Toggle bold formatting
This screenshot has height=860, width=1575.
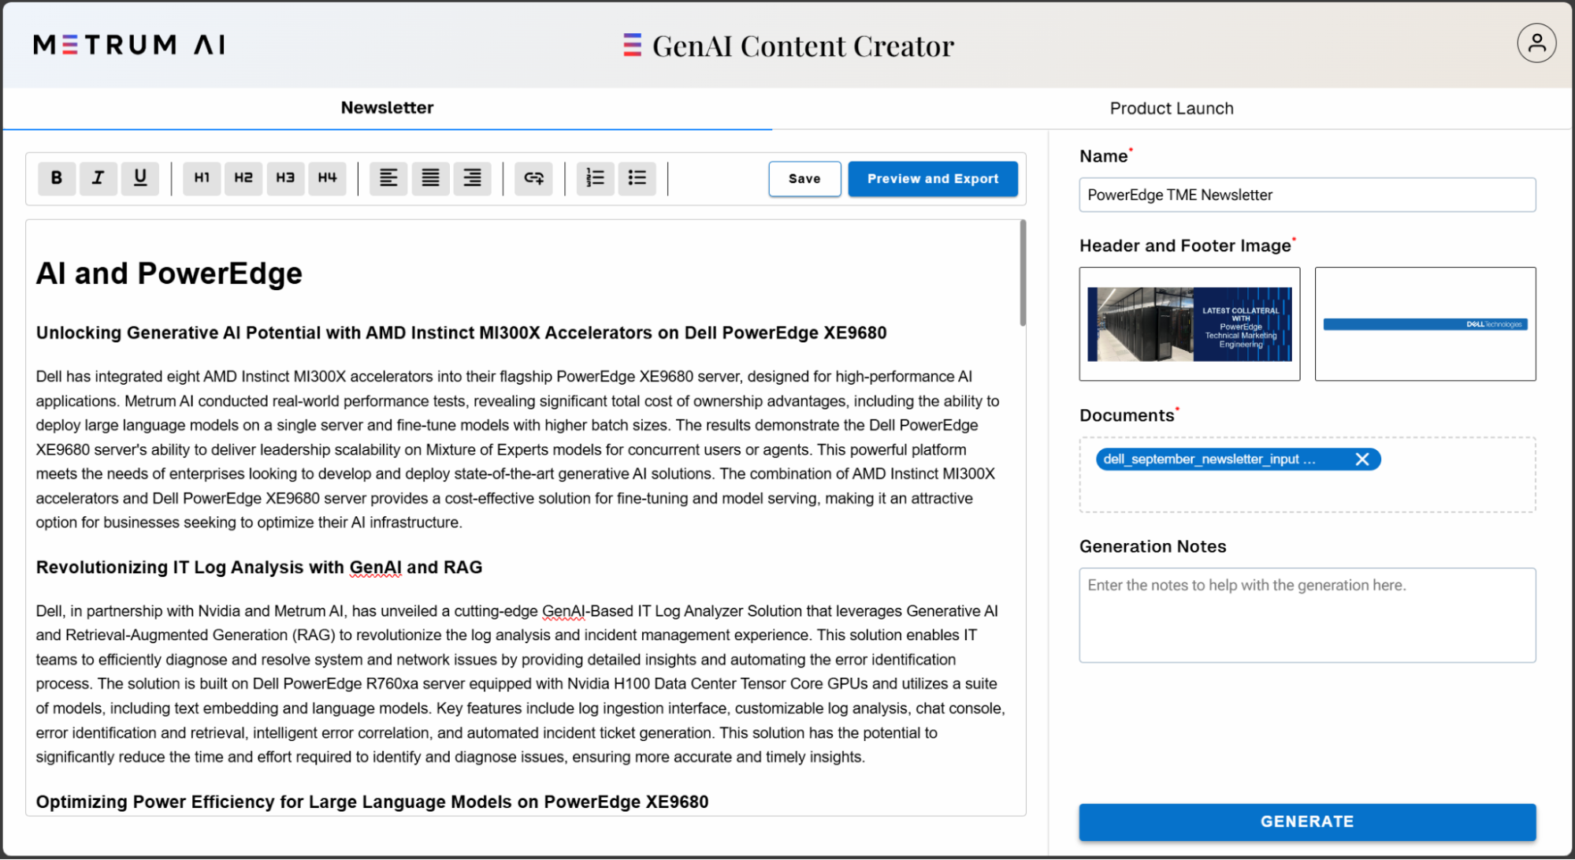click(x=57, y=178)
